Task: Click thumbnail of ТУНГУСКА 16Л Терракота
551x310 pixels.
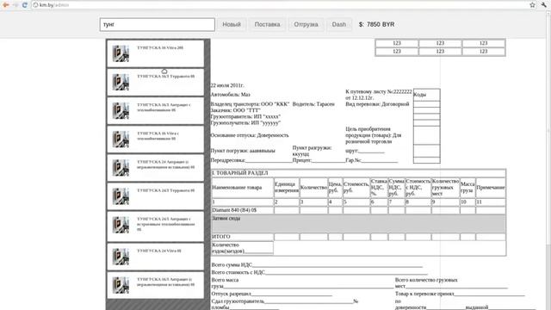Action: coord(121,83)
